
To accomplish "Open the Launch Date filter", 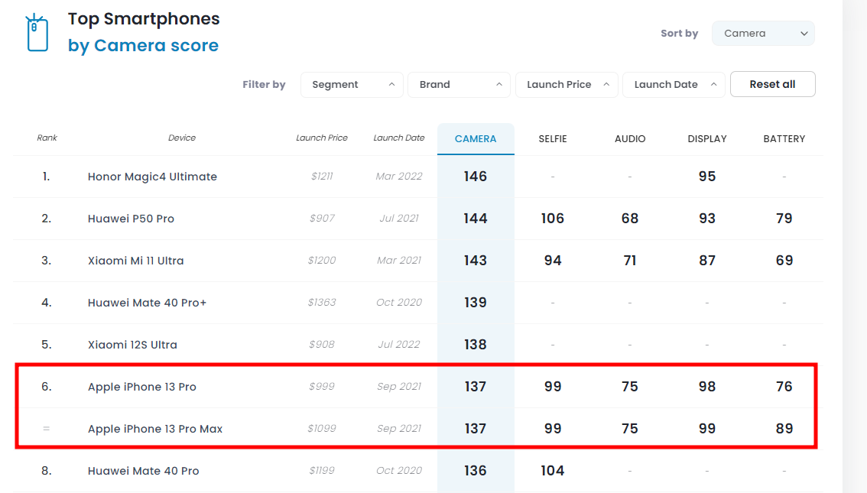I will point(674,85).
